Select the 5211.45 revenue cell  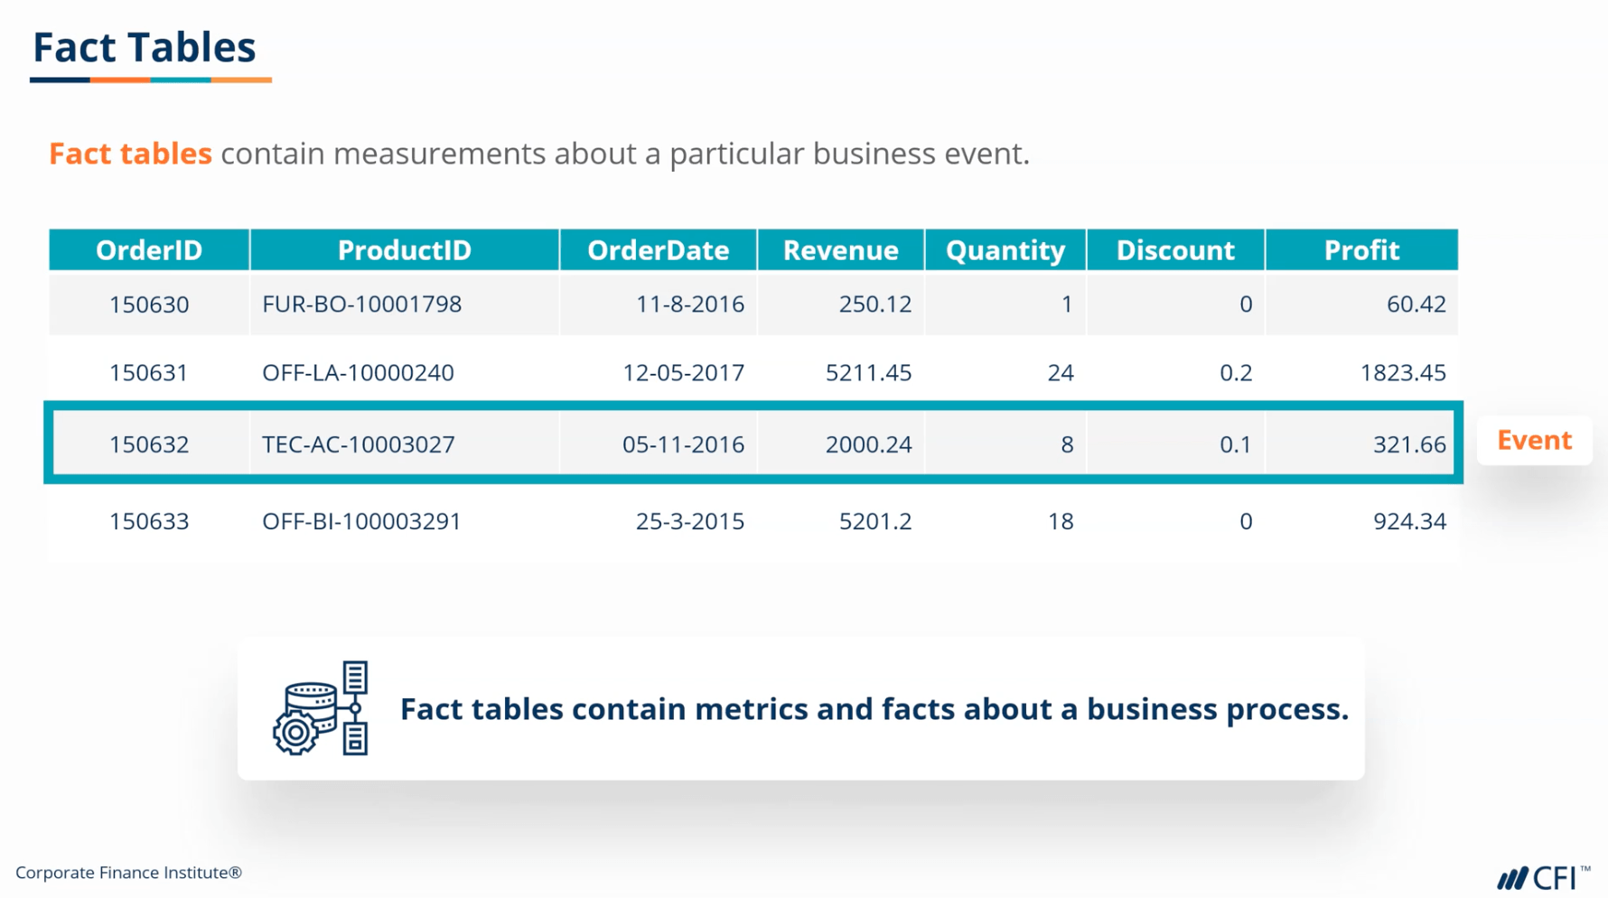[868, 373]
